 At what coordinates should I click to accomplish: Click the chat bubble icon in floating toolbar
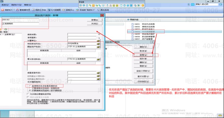coord(103,5)
